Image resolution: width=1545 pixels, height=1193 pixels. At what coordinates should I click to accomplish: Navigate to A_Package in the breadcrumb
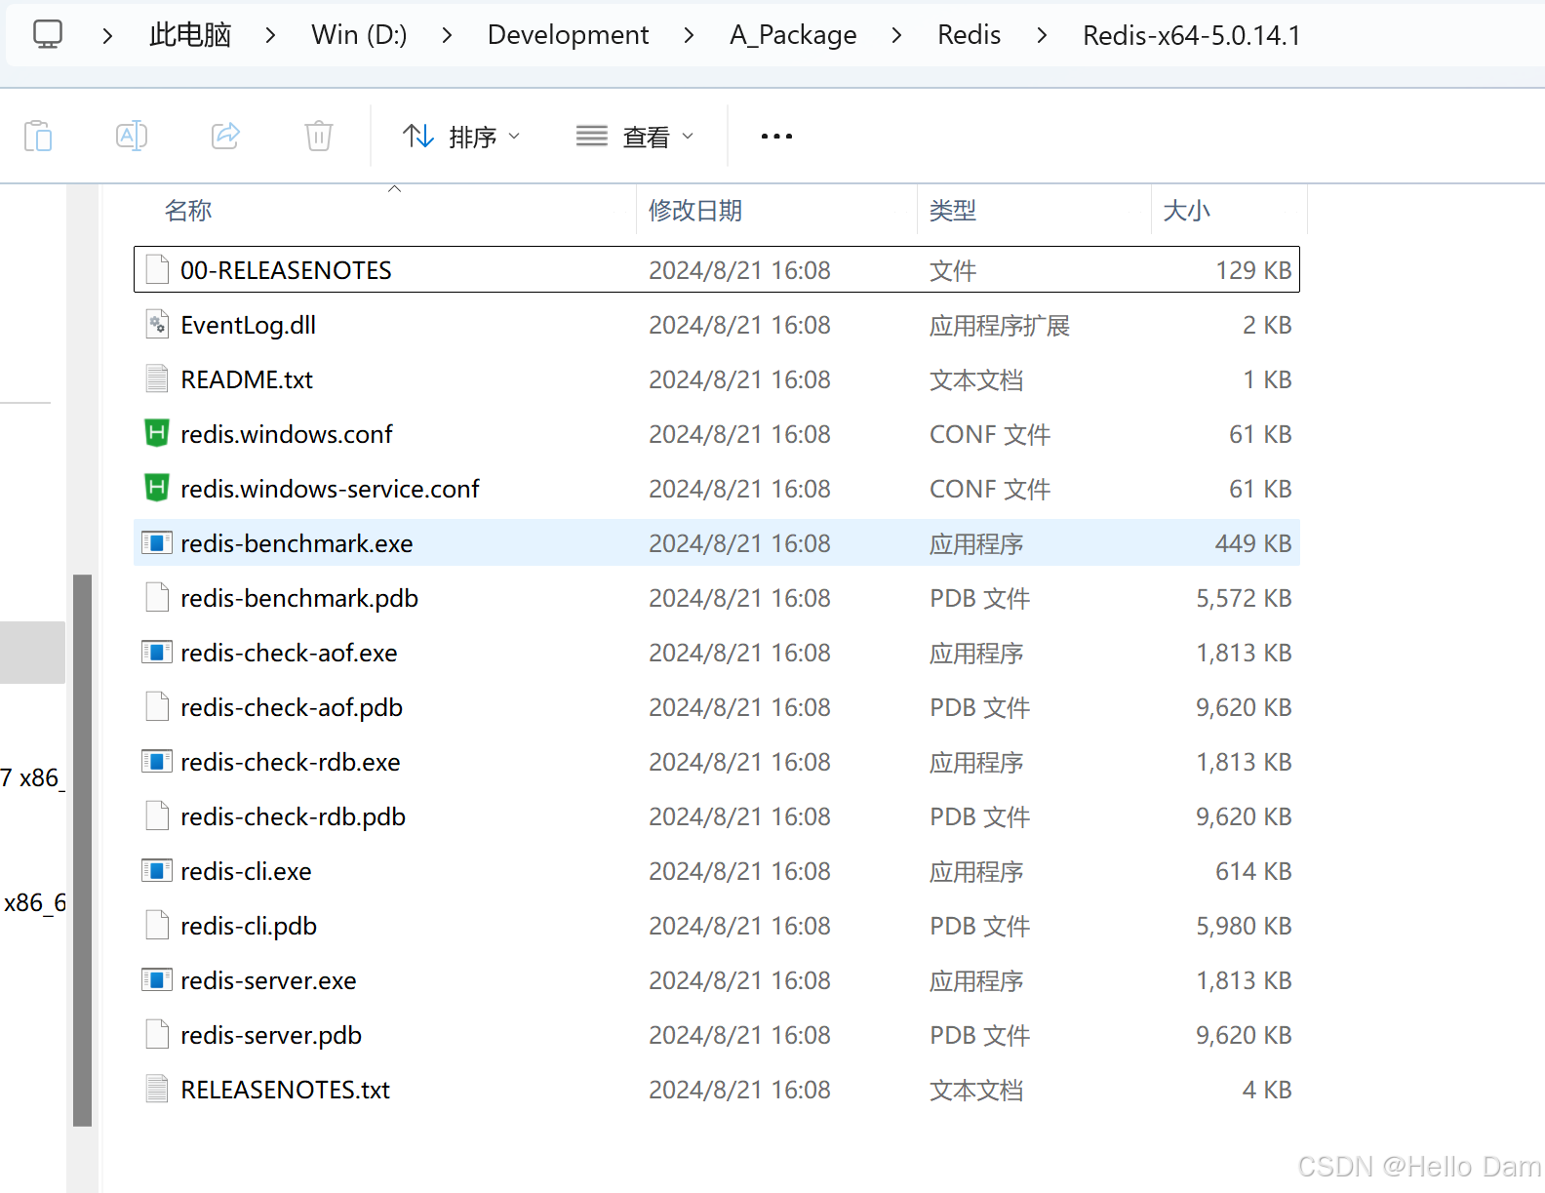coord(793,35)
